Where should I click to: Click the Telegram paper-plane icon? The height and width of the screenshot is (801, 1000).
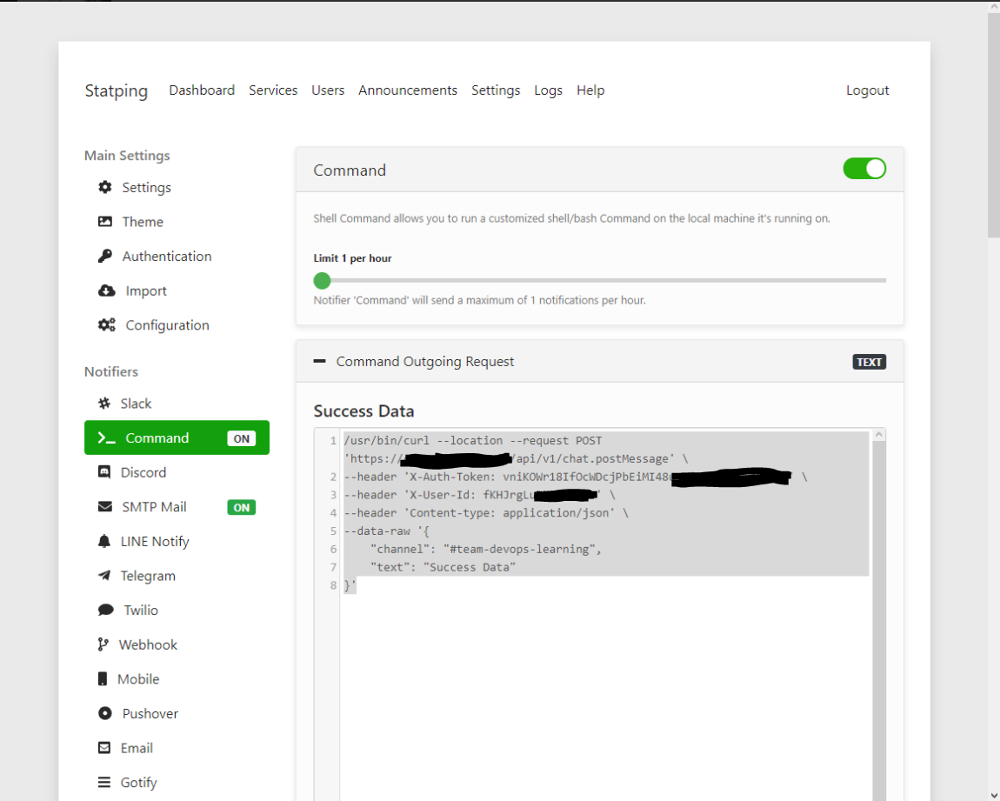click(105, 575)
